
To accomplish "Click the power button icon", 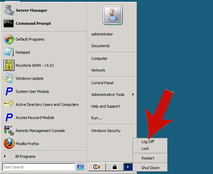I will [x=97, y=167].
